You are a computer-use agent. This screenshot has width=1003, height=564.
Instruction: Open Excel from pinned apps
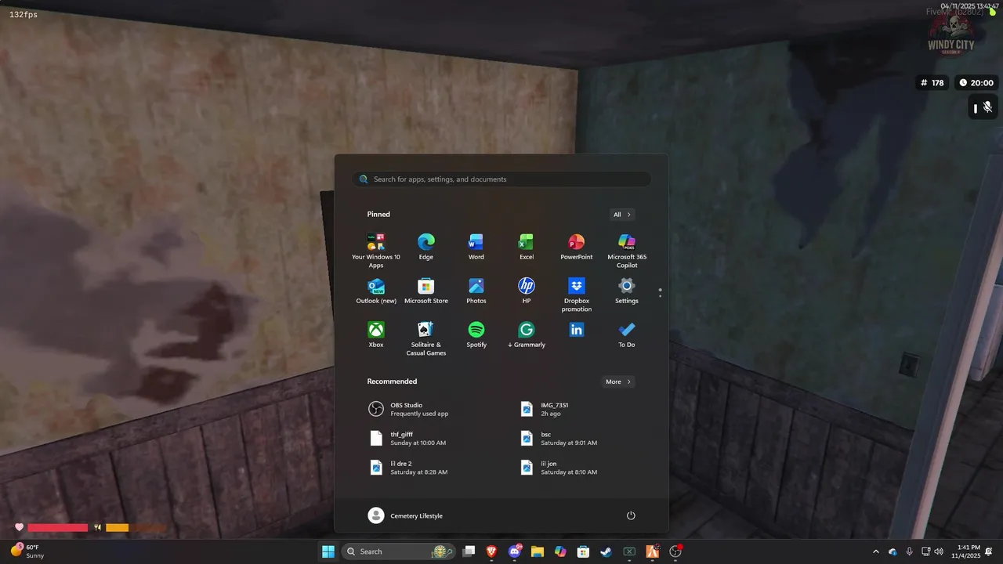[x=527, y=247]
